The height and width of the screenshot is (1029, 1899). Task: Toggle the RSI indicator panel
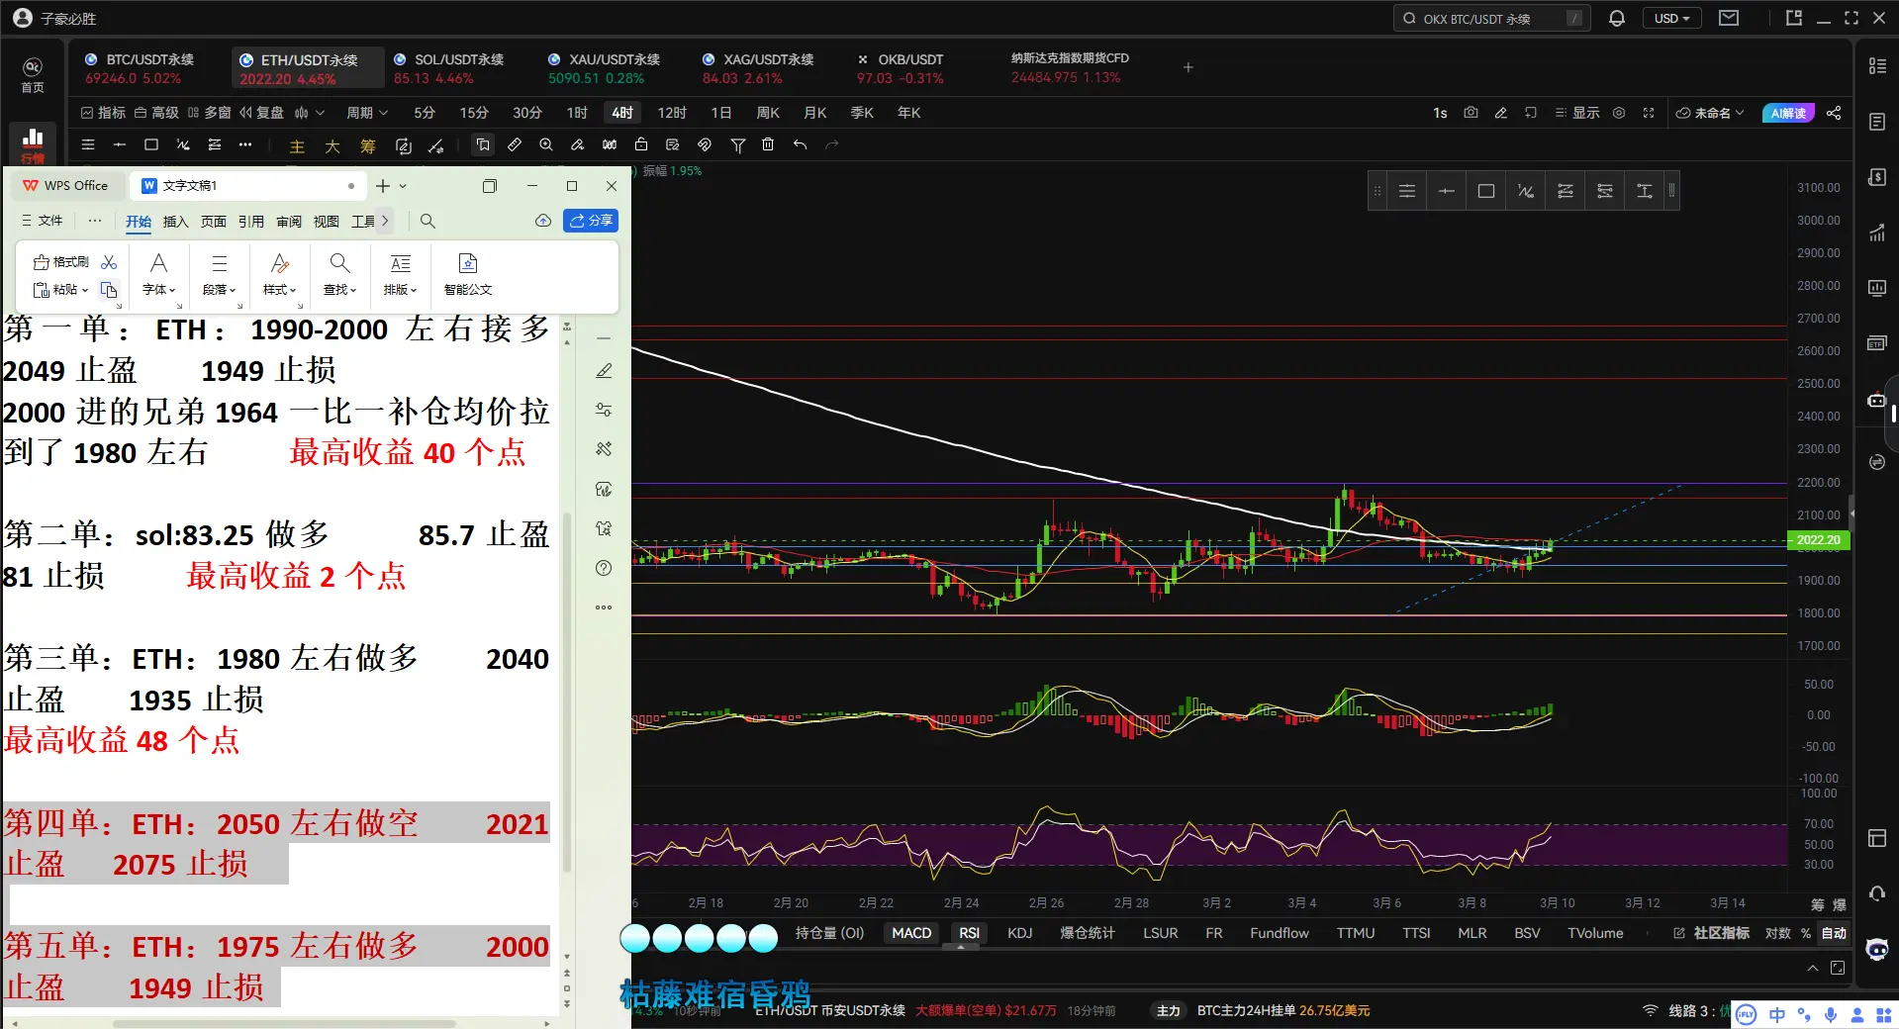pyautogui.click(x=969, y=933)
